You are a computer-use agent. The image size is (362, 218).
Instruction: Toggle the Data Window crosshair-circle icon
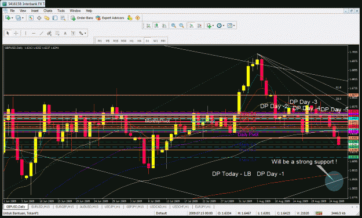tap(39, 18)
